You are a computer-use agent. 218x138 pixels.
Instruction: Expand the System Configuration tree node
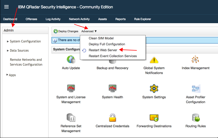pos(8,41)
